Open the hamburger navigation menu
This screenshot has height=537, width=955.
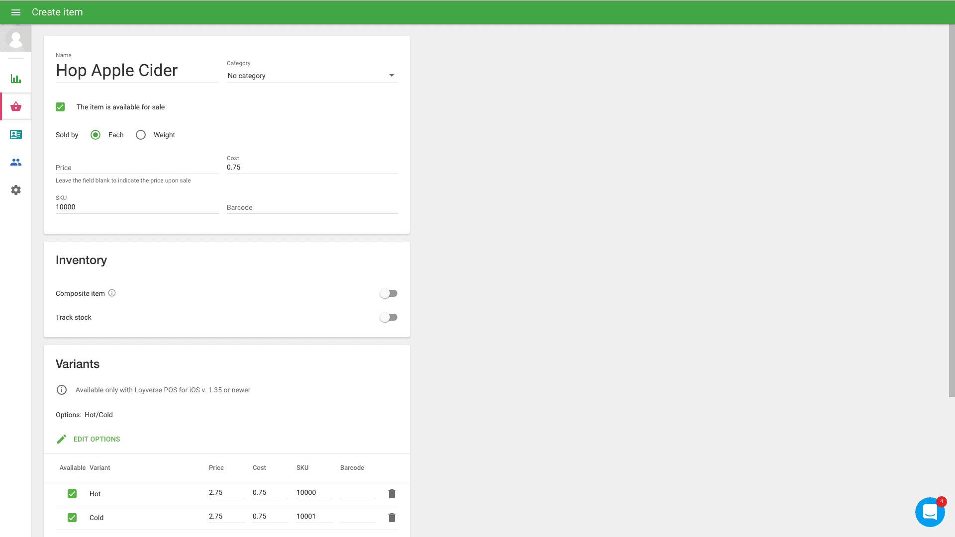pyautogui.click(x=16, y=12)
